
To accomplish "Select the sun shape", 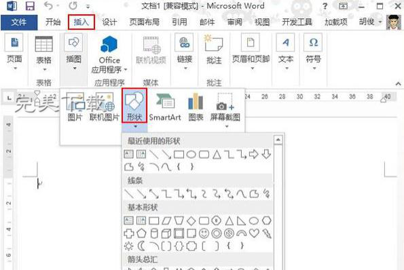I will tap(129, 246).
